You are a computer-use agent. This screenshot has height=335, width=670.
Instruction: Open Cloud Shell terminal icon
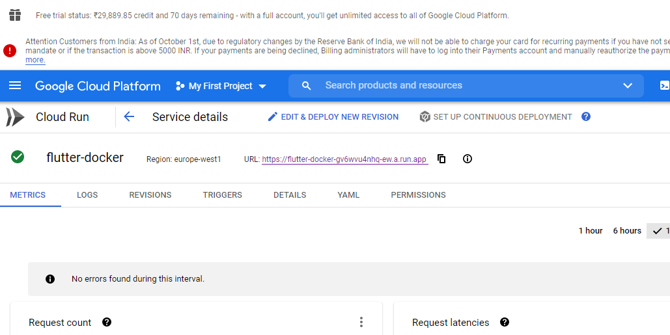coord(664,86)
